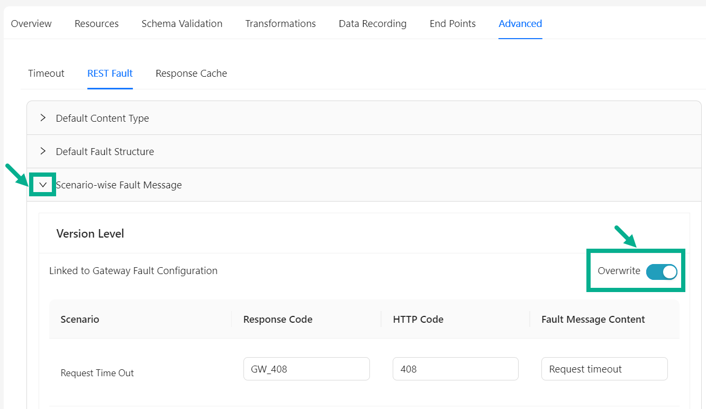
Task: Click the Default Content Type section title
Action: point(102,118)
